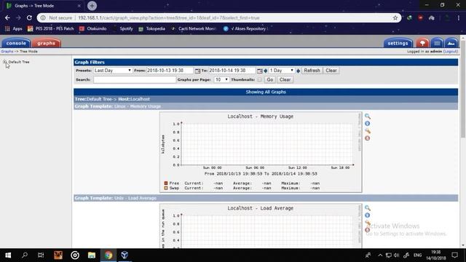Open Task View from taskbar
Viewport: 466px width, 262px height.
(41, 255)
